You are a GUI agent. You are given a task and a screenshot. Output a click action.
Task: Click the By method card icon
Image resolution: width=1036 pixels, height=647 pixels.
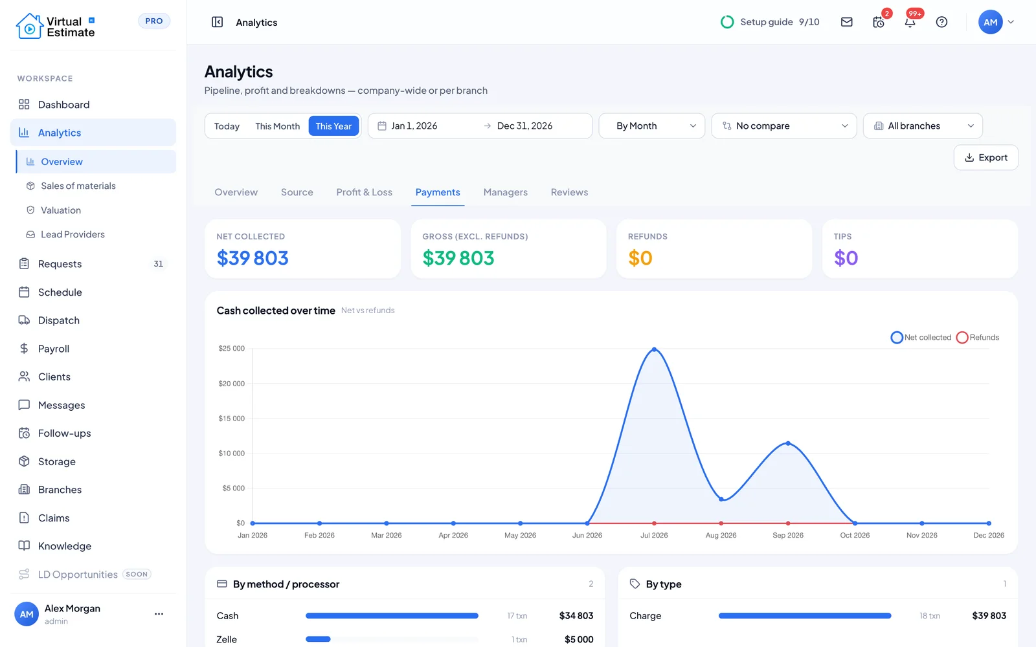click(x=221, y=584)
